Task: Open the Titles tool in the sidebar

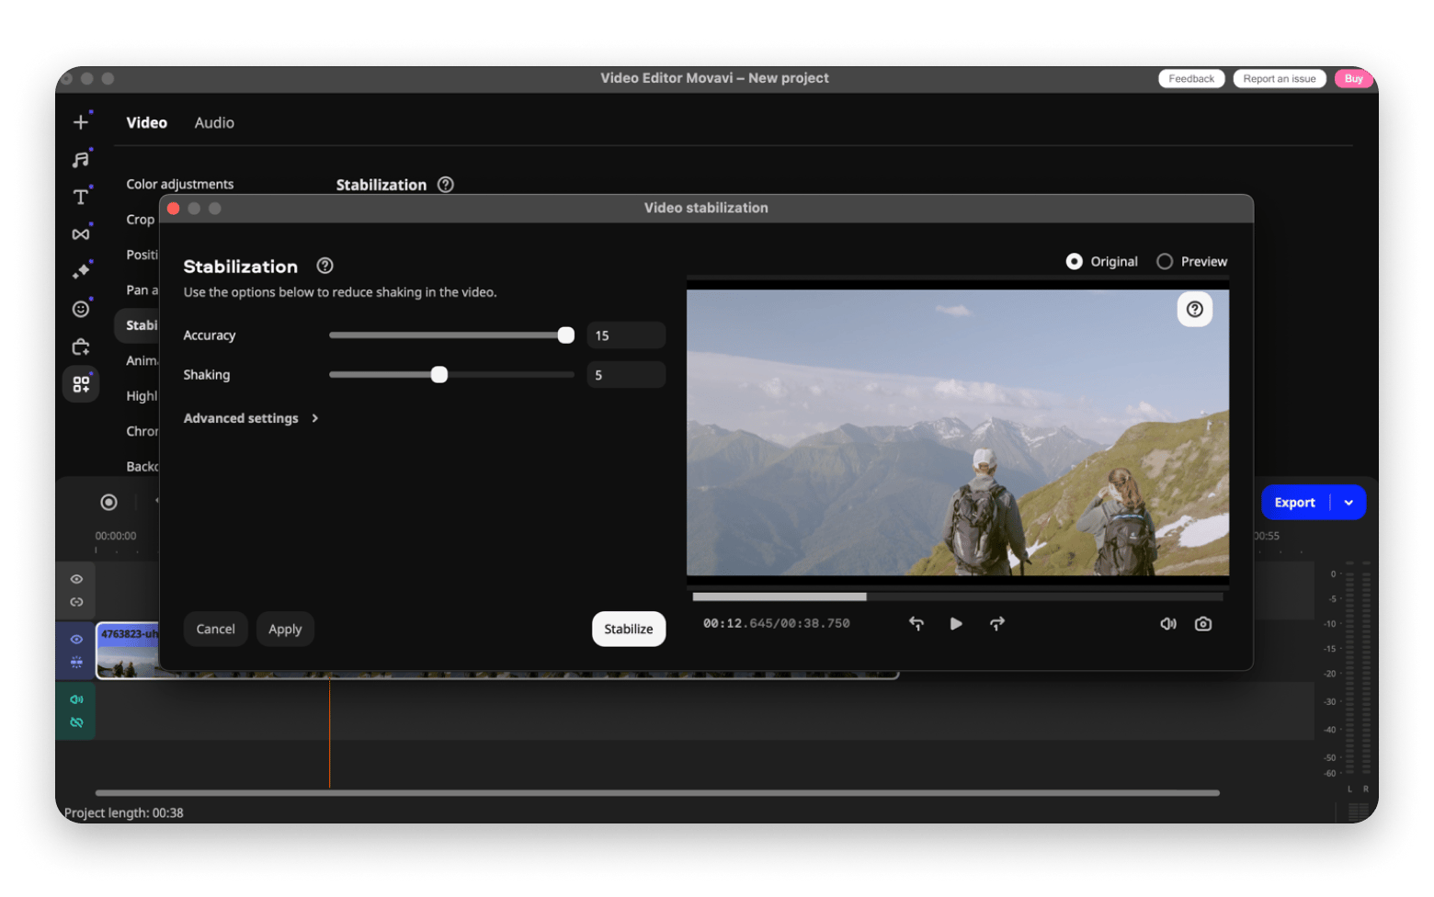Action: click(x=81, y=196)
